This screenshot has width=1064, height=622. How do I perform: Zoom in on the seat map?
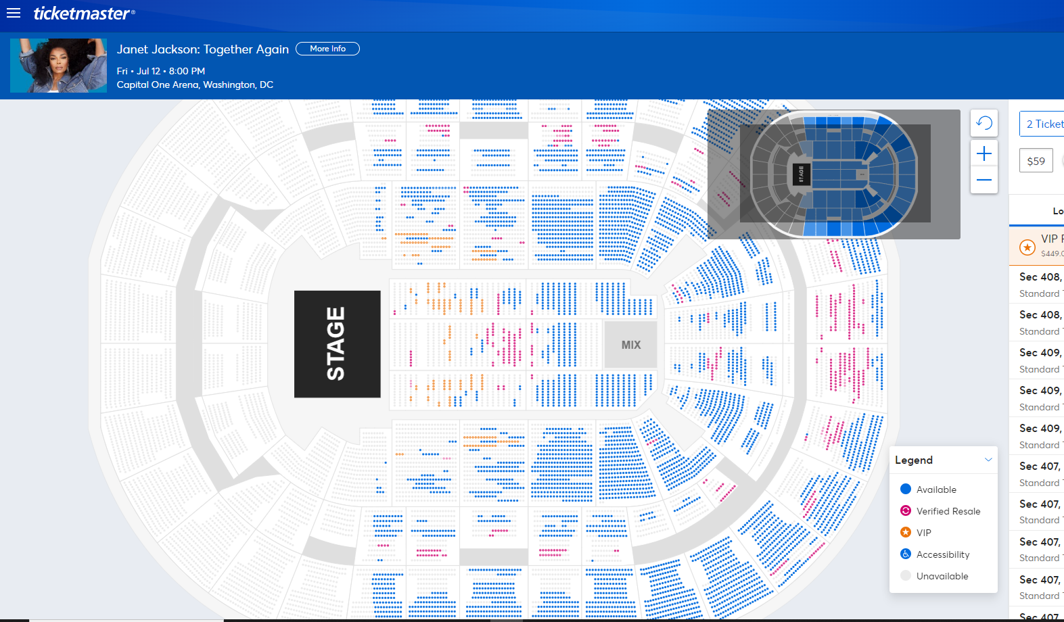[984, 153]
